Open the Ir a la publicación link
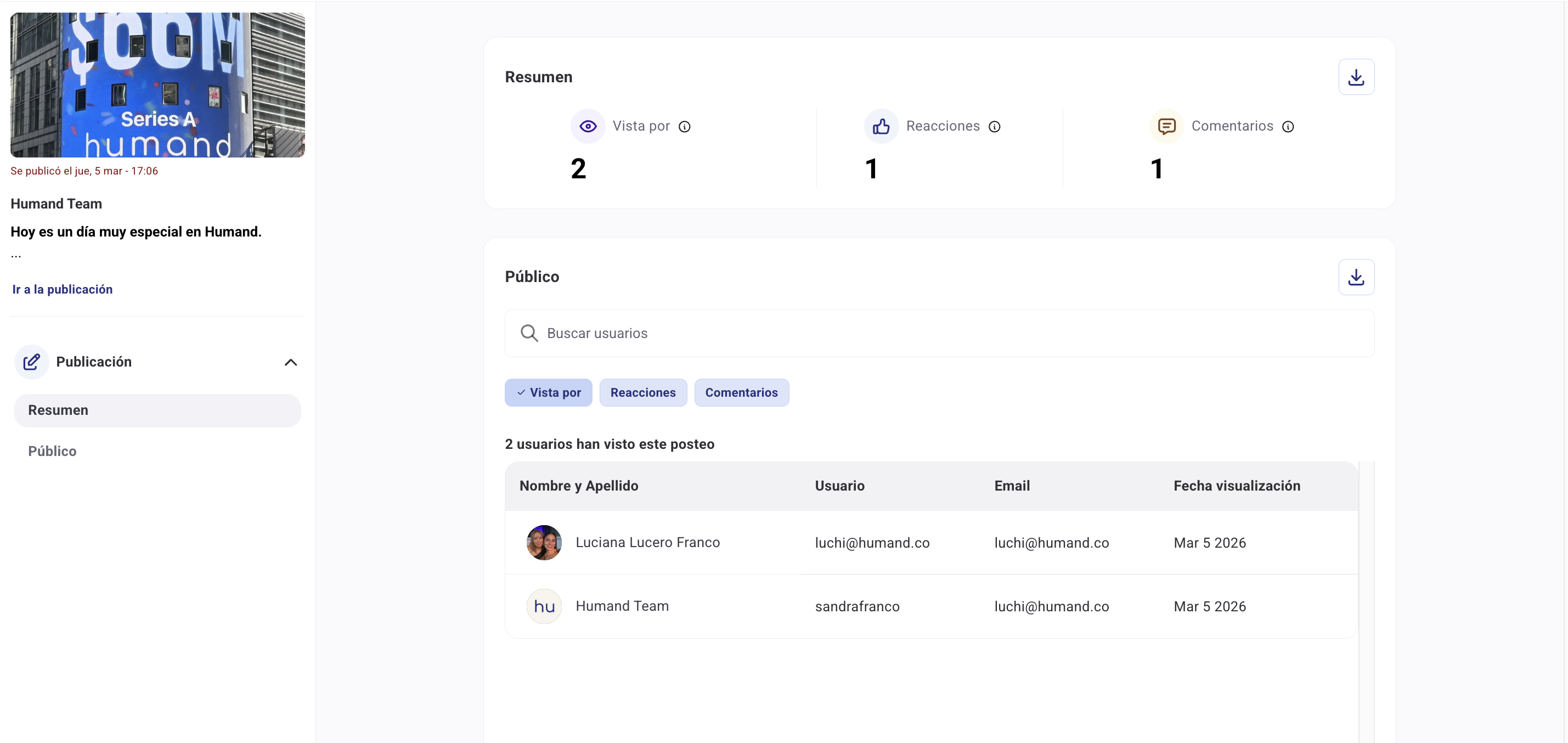The width and height of the screenshot is (1568, 743). tap(62, 289)
